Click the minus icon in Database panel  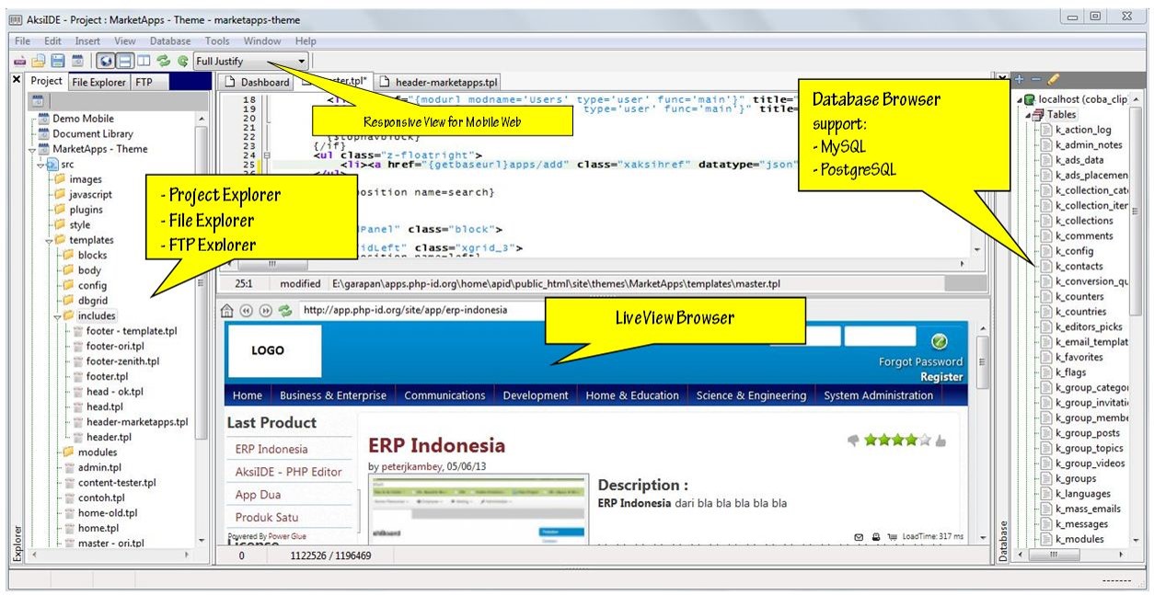(1036, 79)
